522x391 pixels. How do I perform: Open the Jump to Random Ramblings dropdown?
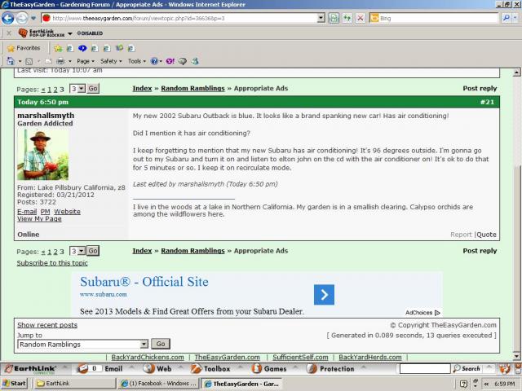click(83, 344)
